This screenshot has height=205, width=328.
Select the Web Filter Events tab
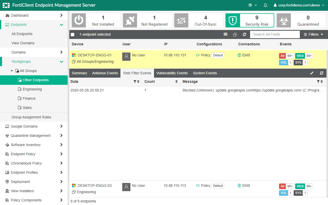[137, 73]
